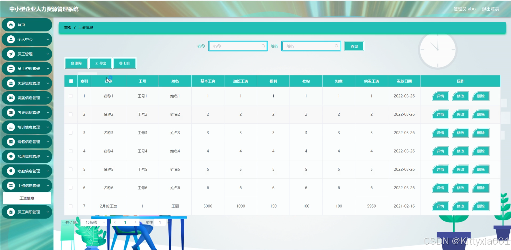This screenshot has height=250, width=511.
Task: Click the 姓名 search input field
Action: point(309,46)
